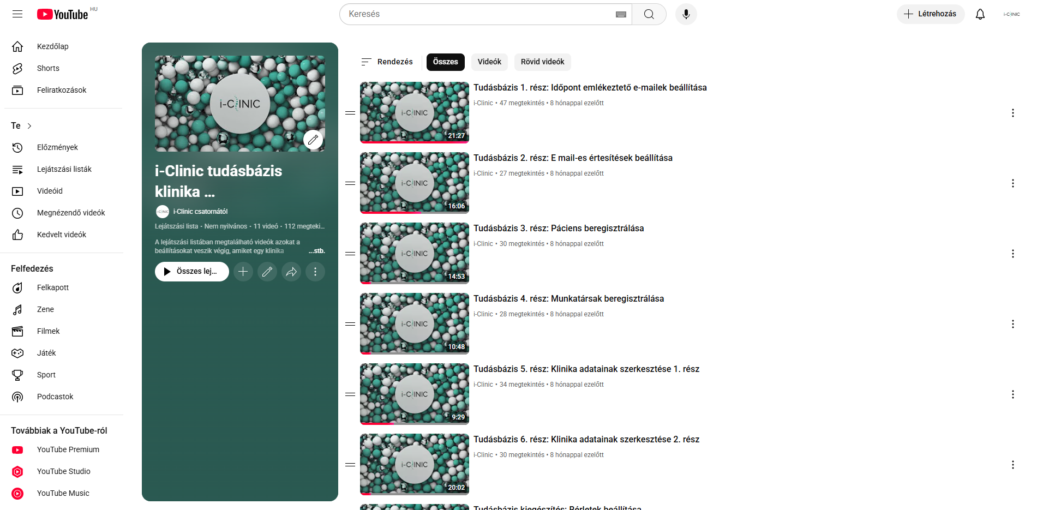Open more actions for Tudásbázis 4. rész
The image size is (1037, 510).
(1013, 324)
